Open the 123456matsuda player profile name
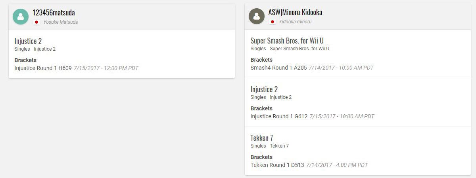This screenshot has width=476, height=178. tap(54, 13)
